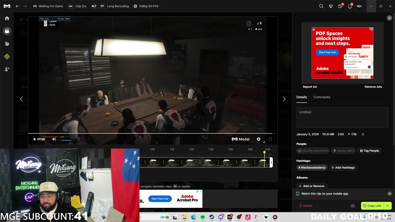
Task: Click the Long Recording F7 option
Action: coord(110,6)
